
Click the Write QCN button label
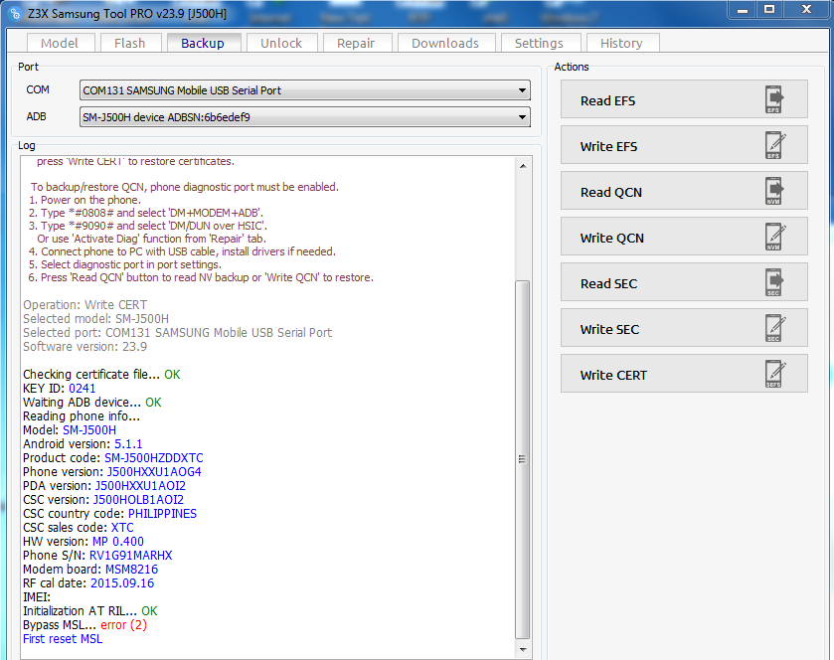611,239
